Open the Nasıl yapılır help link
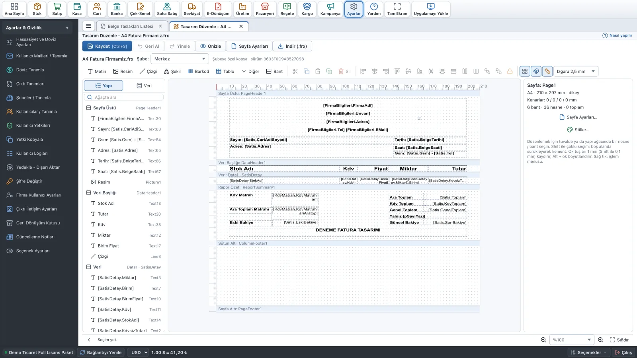This screenshot has height=358, width=637. 617,35
